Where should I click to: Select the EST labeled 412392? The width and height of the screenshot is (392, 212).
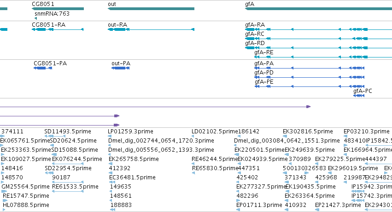click(120, 168)
